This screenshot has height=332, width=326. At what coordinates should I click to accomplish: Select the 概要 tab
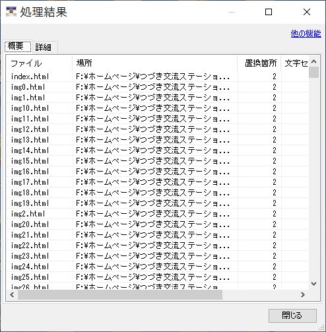pos(18,46)
